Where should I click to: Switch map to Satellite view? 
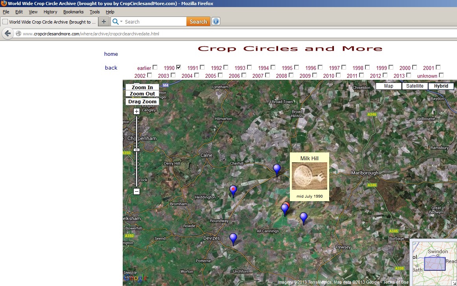[415, 86]
